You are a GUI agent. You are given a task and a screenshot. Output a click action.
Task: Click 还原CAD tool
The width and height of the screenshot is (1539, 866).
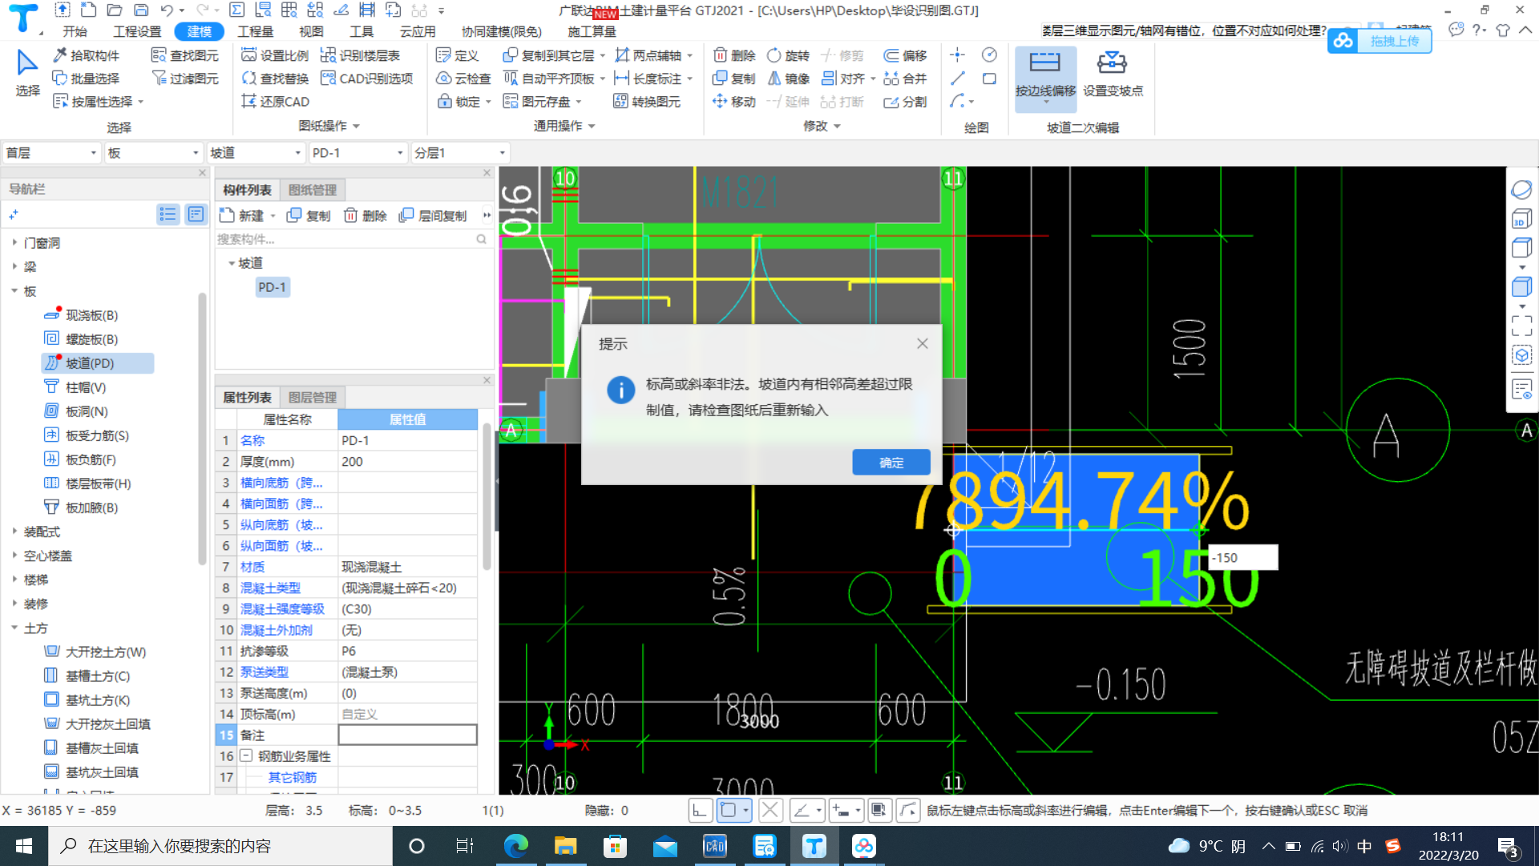[x=275, y=102]
